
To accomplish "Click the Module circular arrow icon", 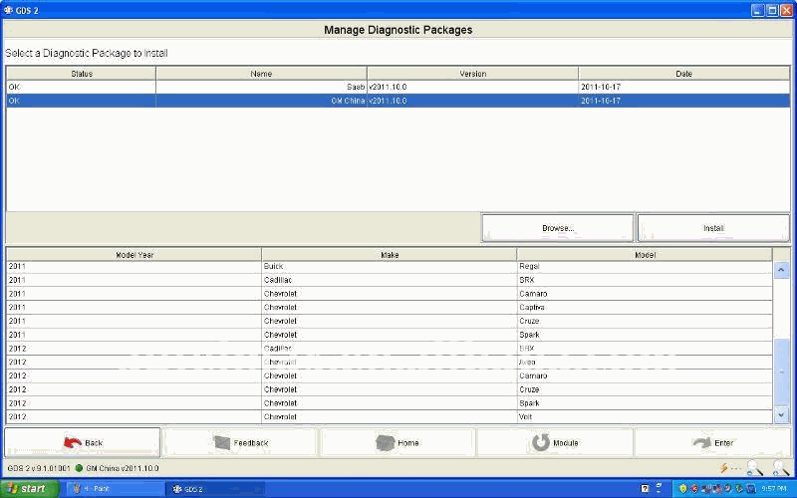I will tap(540, 442).
